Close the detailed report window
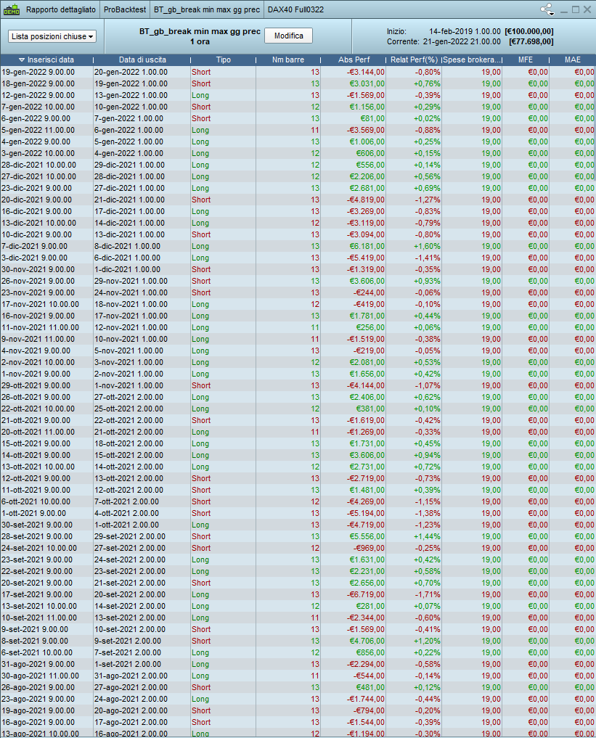 tap(587, 9)
